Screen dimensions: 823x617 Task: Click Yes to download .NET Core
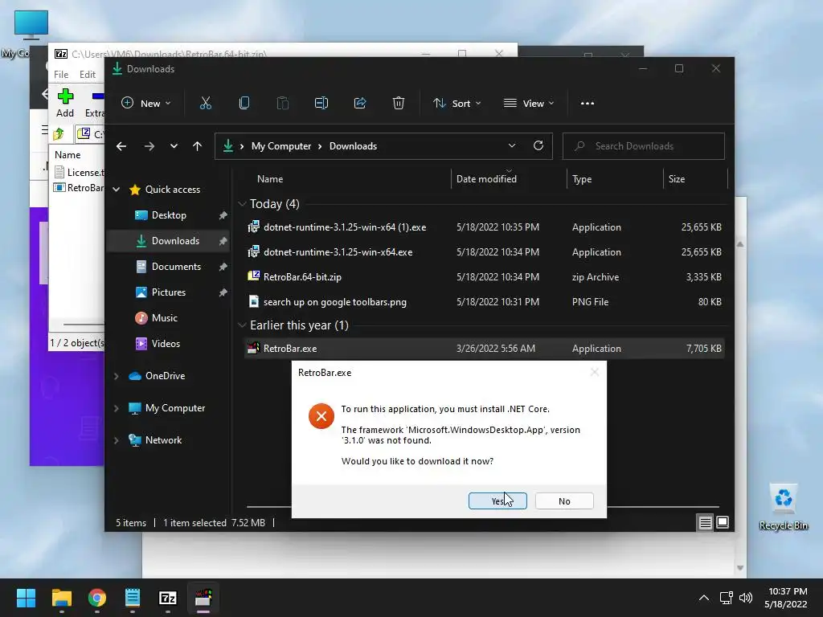point(497,501)
